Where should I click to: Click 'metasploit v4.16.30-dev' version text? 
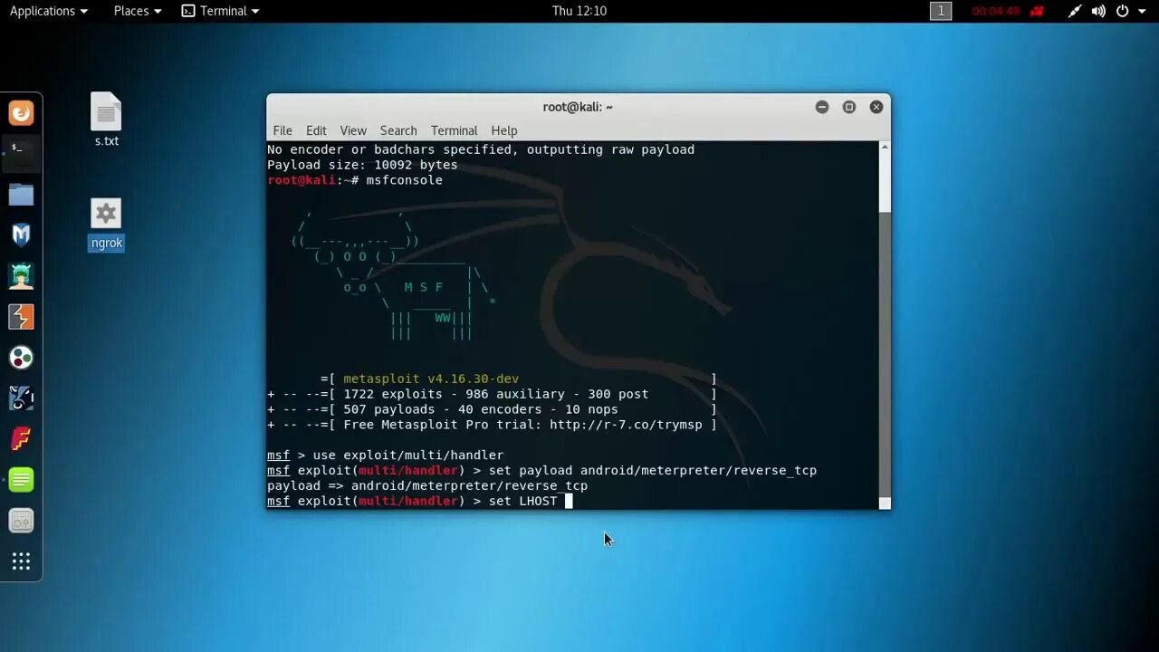click(431, 379)
